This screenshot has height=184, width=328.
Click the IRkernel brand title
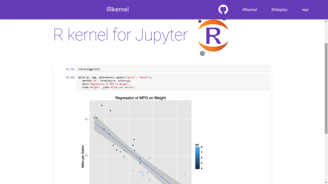point(118,9)
